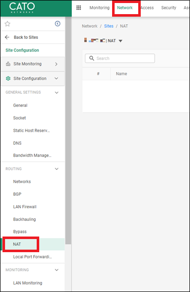Click the Cato Networks logo

pos(22,8)
